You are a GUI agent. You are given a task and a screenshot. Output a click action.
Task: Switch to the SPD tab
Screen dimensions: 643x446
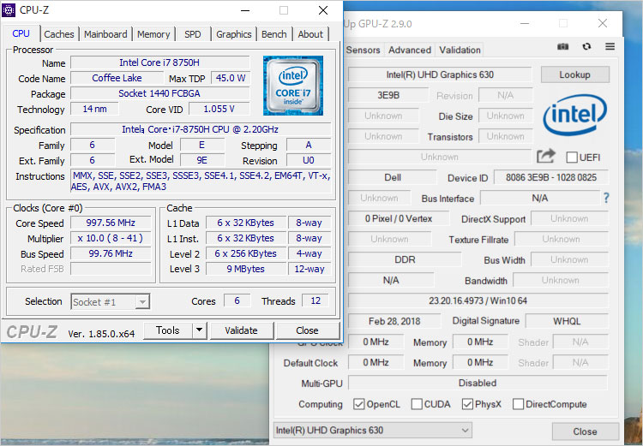(193, 34)
